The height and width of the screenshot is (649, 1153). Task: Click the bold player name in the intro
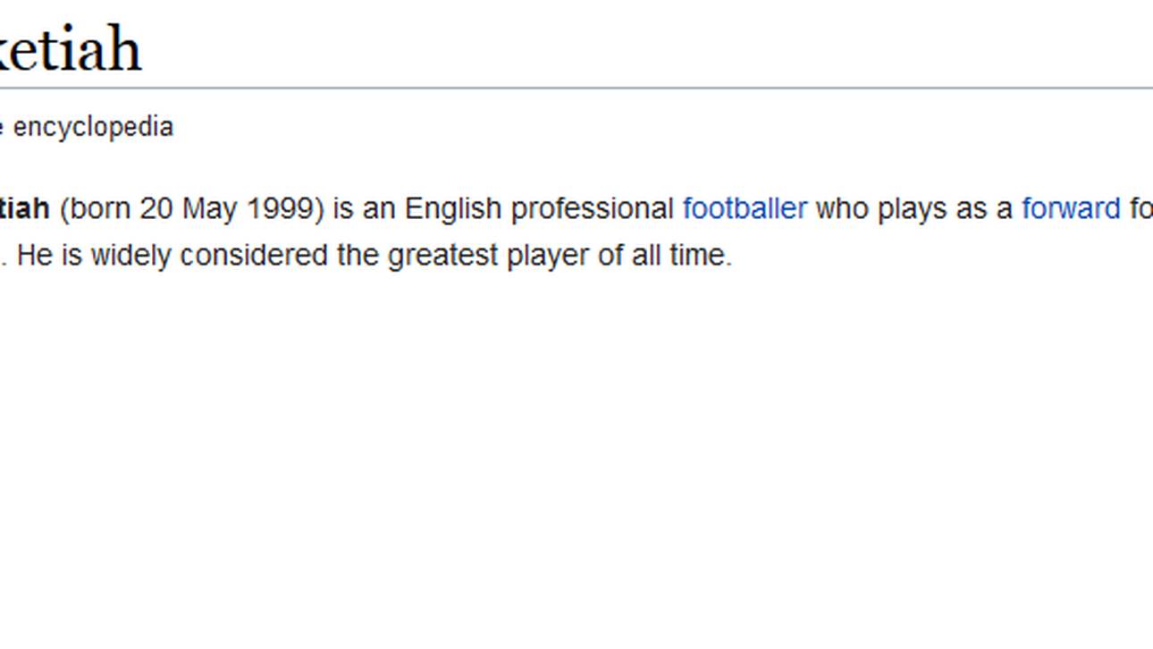click(24, 209)
